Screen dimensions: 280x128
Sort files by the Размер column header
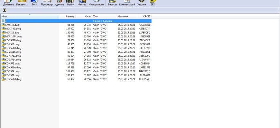(70, 16)
